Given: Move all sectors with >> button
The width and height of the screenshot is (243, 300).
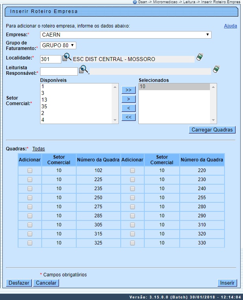Looking at the screenshot, I should coord(128,90).
